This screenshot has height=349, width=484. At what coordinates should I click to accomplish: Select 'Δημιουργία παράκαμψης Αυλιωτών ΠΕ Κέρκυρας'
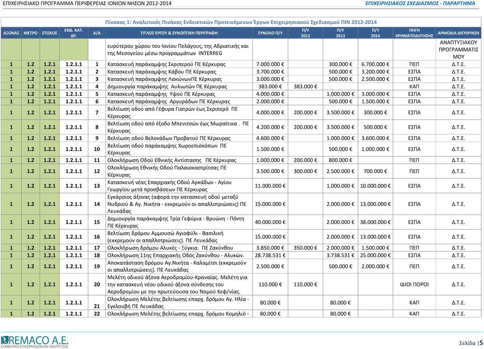[167, 87]
